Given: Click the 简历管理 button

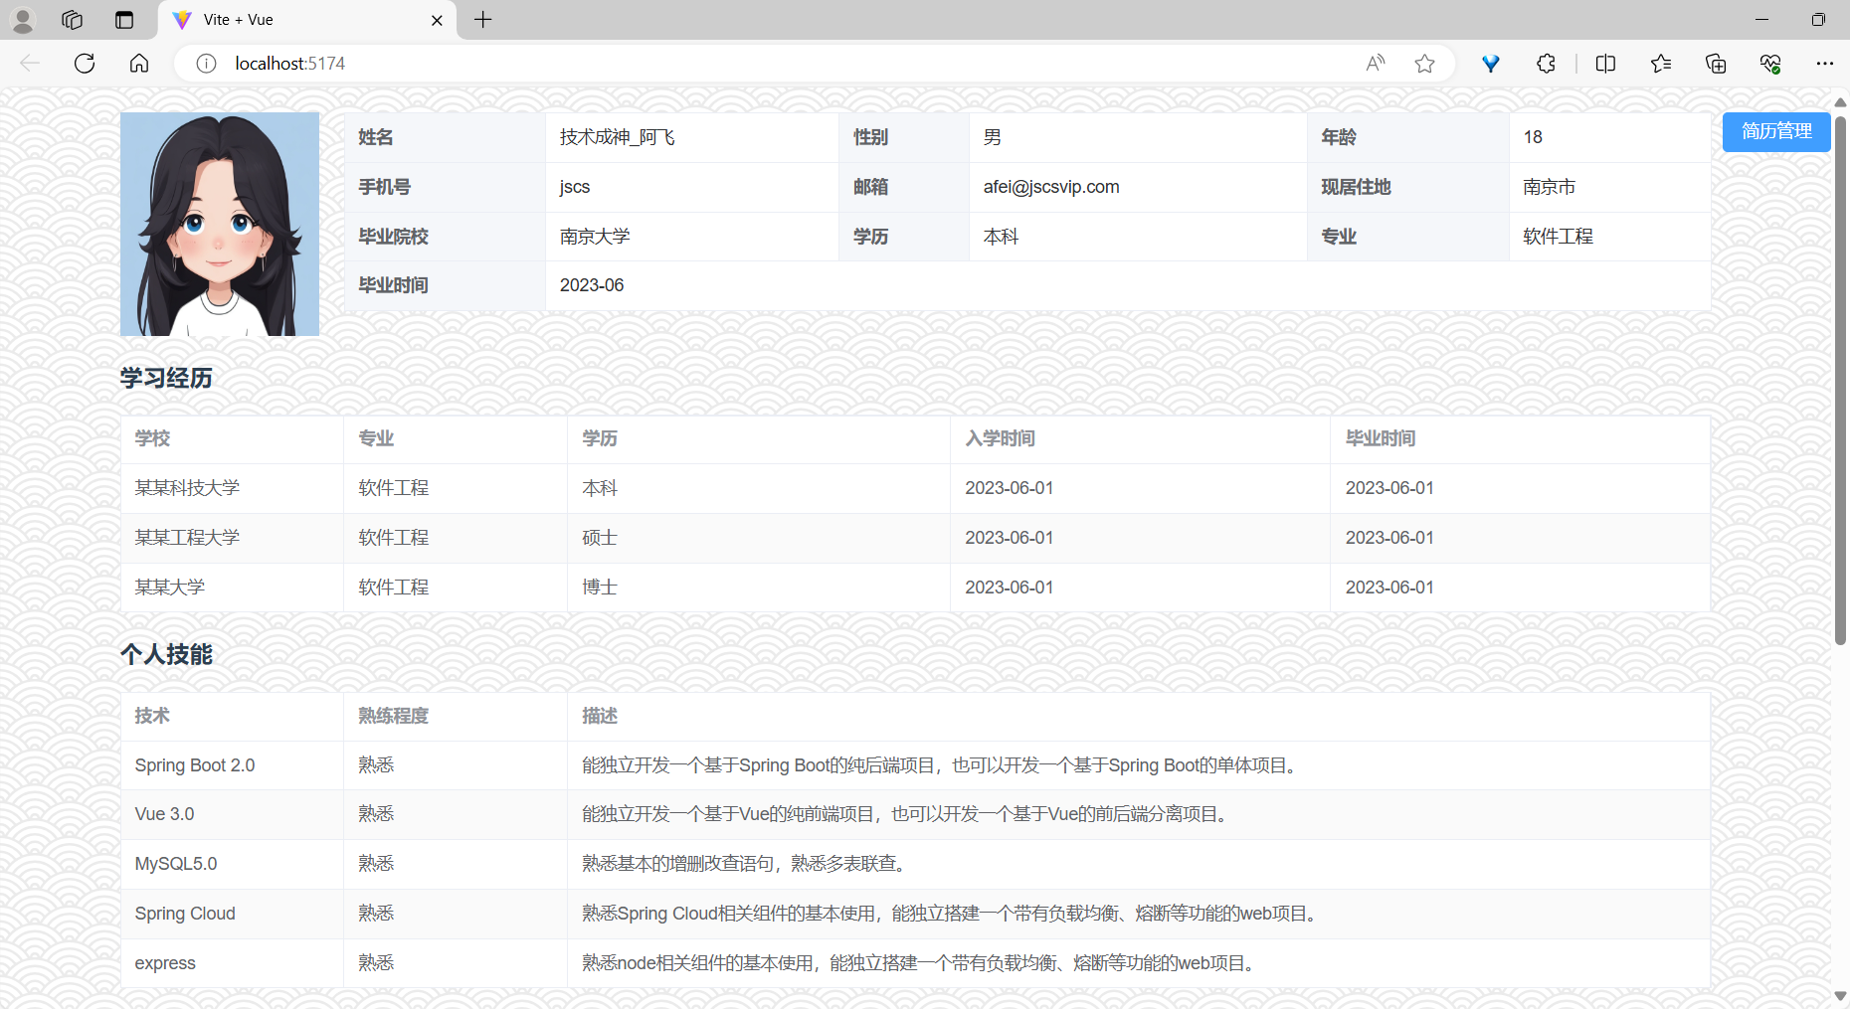Looking at the screenshot, I should point(1776,131).
